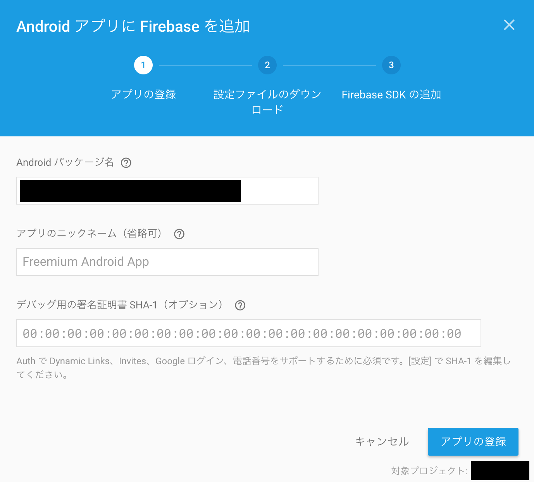534x482 pixels.
Task: Click the キャンセル button
Action: [382, 442]
